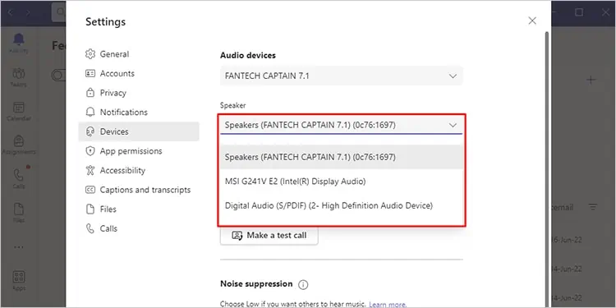Select the Calls phone icon in settings
Image resolution: width=616 pixels, height=308 pixels.
tap(90, 228)
